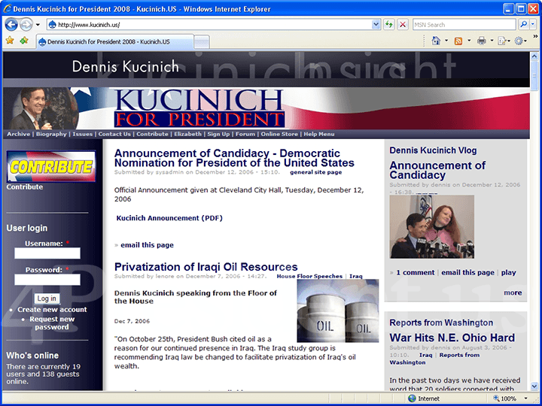Expand Home button dropdown arrow
The width and height of the screenshot is (542, 406).
[446, 41]
